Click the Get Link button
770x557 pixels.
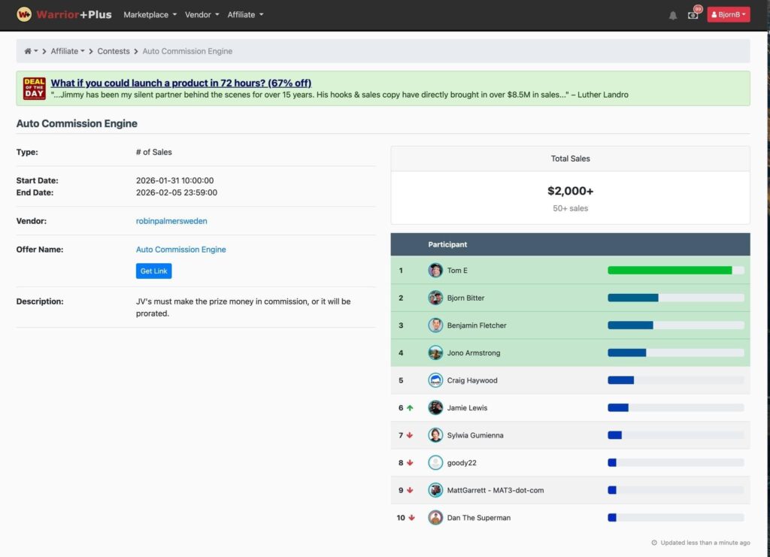coord(153,271)
